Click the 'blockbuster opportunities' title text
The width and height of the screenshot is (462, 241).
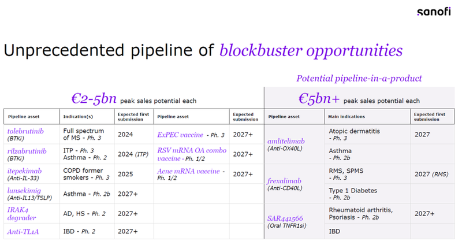pos(311,51)
